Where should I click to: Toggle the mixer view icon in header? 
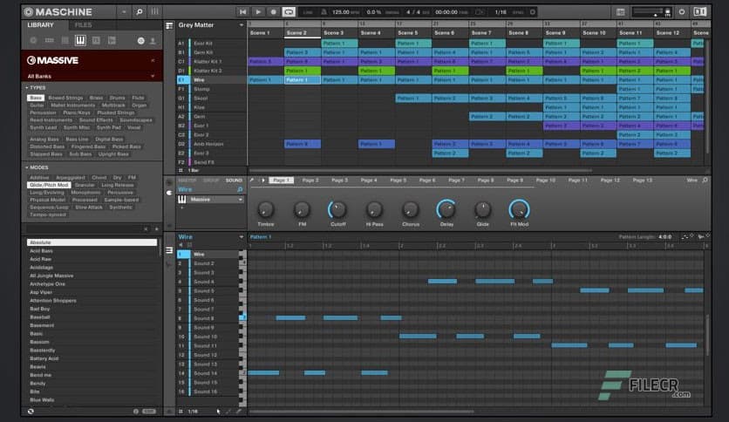click(x=155, y=12)
